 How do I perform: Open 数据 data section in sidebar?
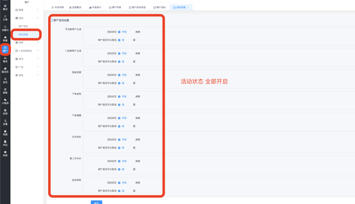[5, 38]
